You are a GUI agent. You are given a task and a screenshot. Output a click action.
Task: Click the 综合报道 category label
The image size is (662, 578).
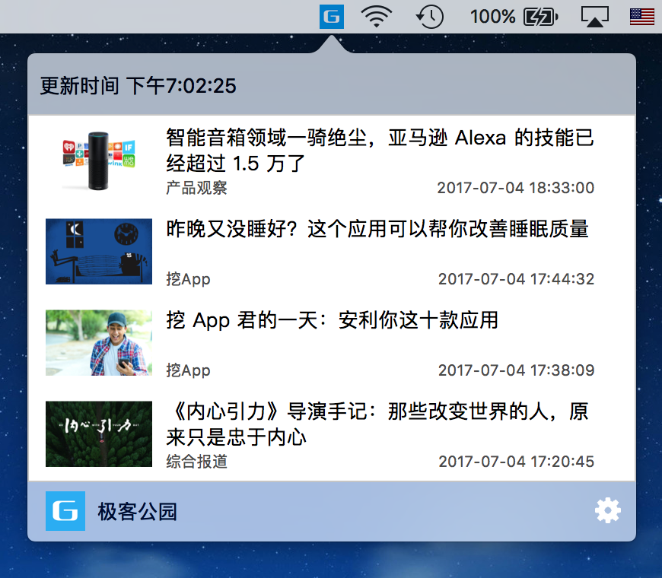tap(197, 461)
